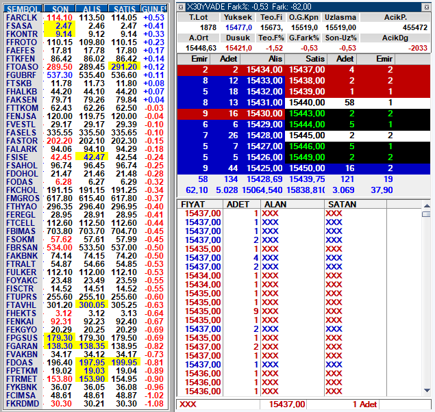Select FKRDMD symbol in watchlist
The width and height of the screenshot is (435, 412).
(x=23, y=403)
